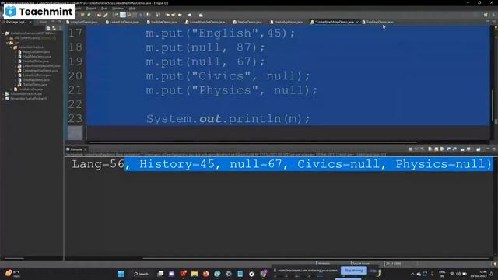
Task: Click the console horizontal scrollbar
Action: pyautogui.click(x=316, y=258)
